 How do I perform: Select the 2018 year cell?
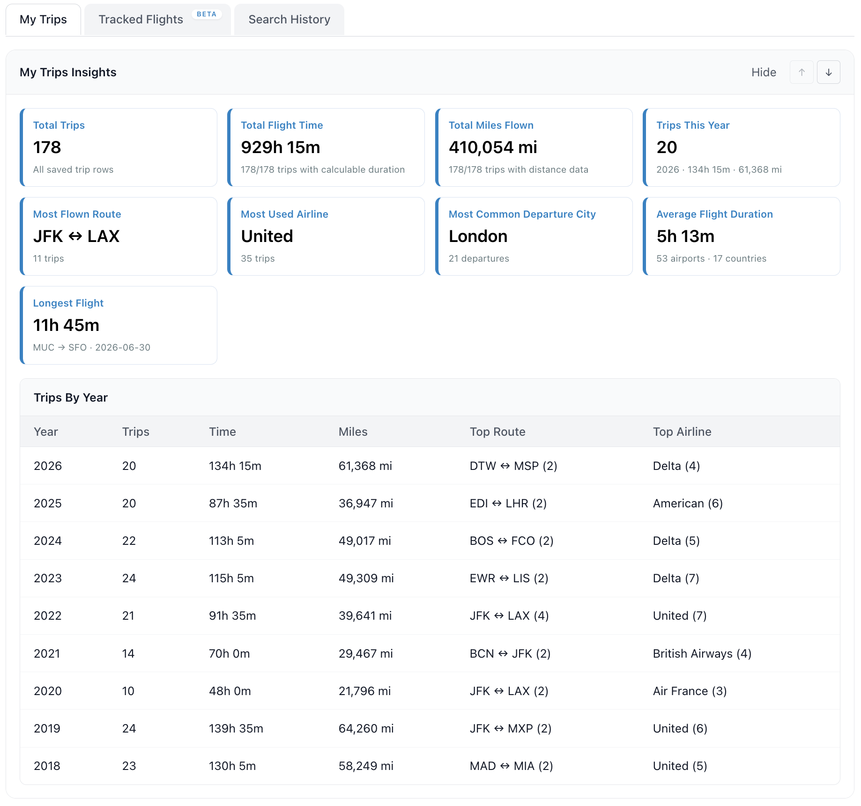click(x=47, y=766)
